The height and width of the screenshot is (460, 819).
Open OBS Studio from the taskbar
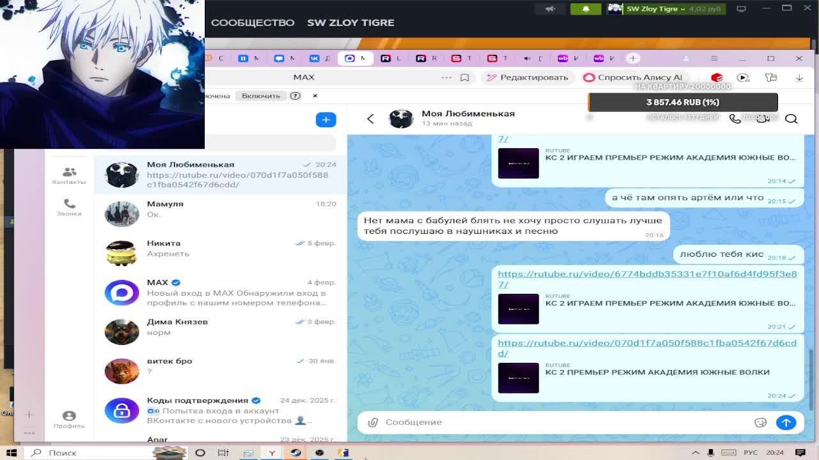click(319, 452)
